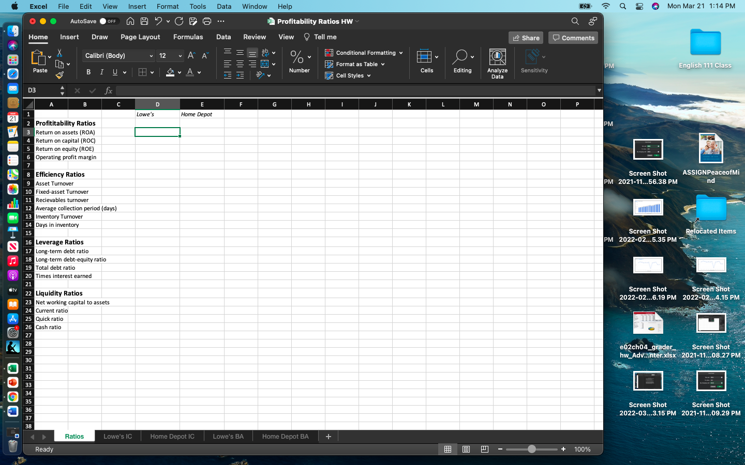Open the Comments panel
Viewport: 745px width, 465px height.
tap(573, 38)
